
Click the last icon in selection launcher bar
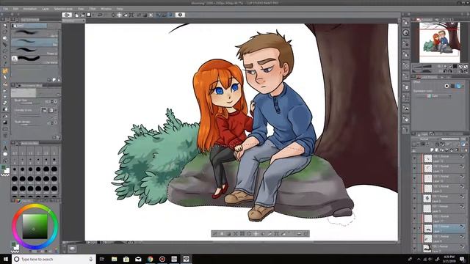pyautogui.click(x=305, y=233)
